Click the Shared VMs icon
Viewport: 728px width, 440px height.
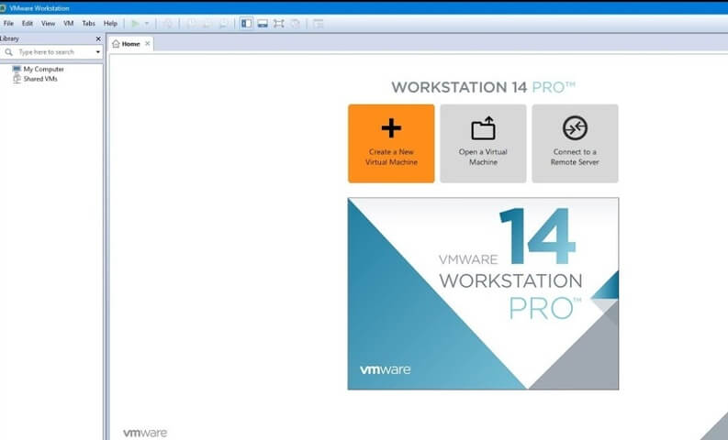[17, 79]
